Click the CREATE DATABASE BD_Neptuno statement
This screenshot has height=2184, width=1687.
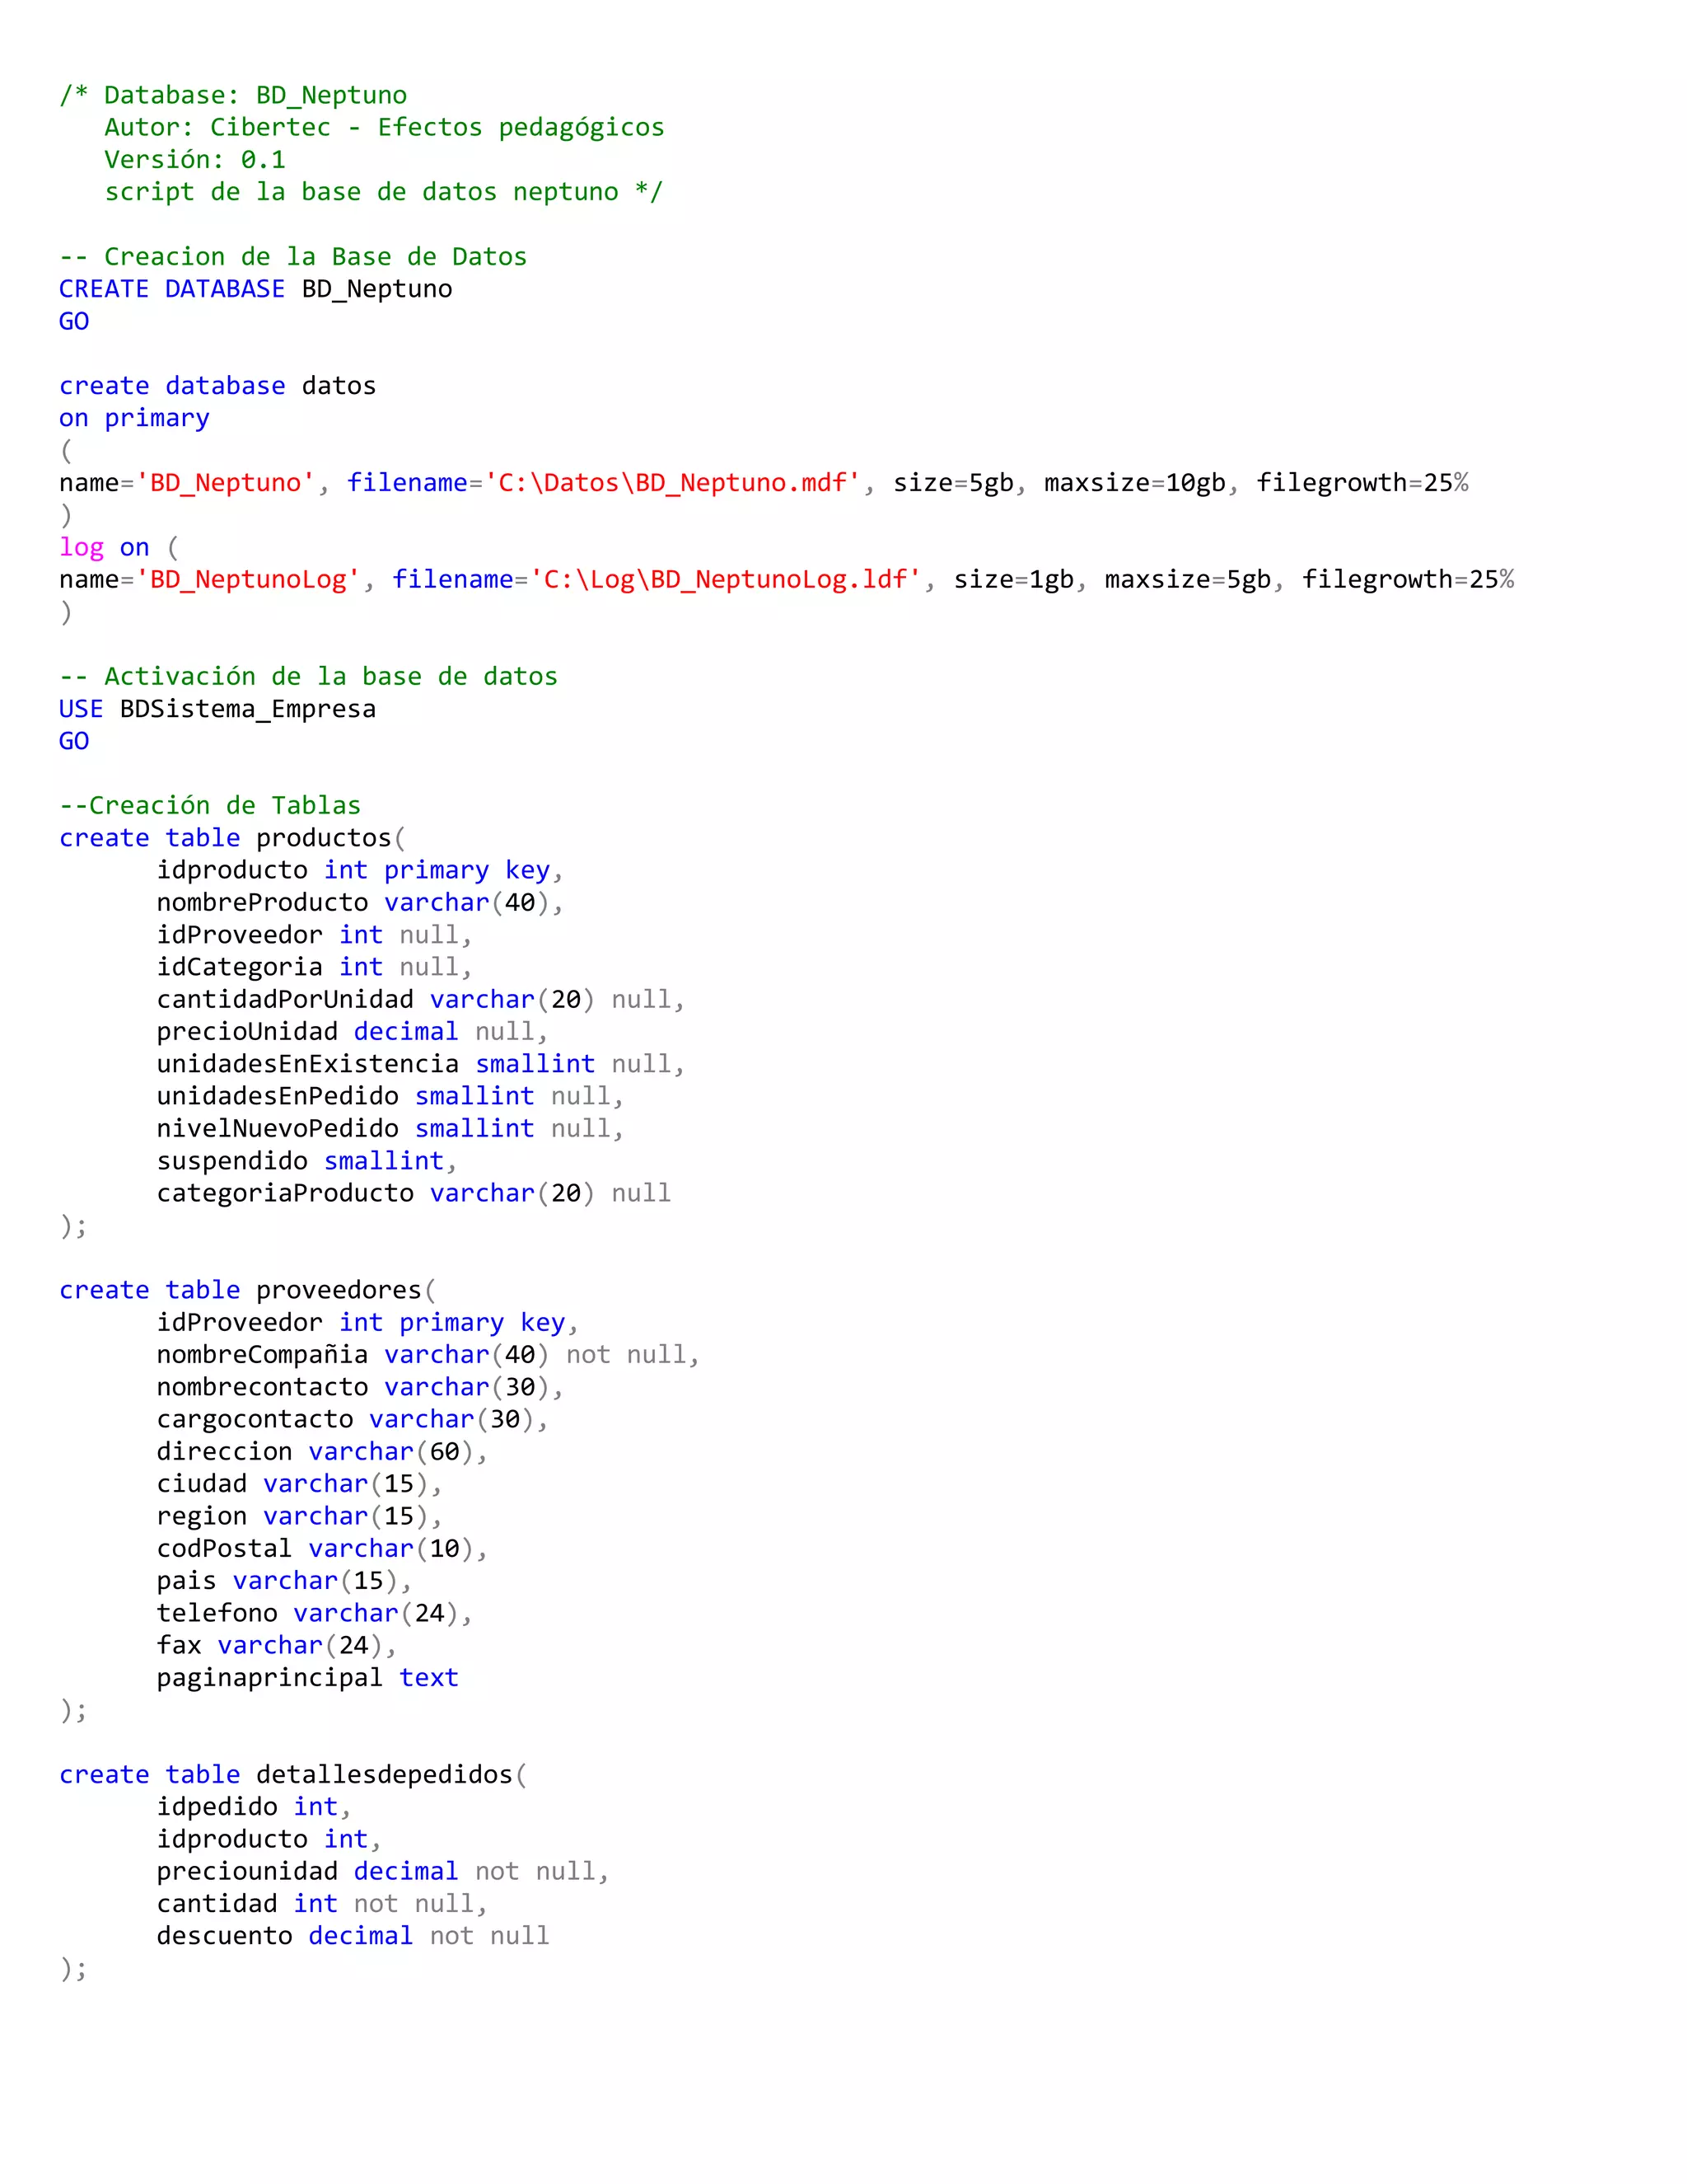pos(255,289)
